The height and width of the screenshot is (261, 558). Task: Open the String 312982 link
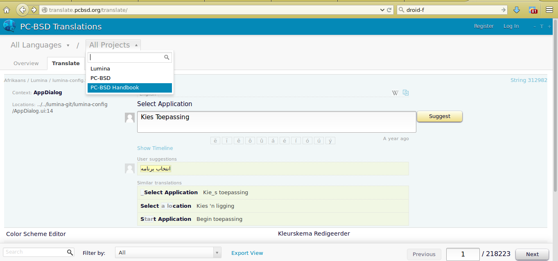coord(529,80)
